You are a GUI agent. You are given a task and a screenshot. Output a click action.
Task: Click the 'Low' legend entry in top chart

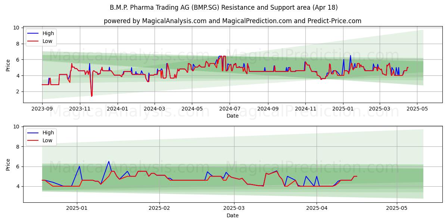[x=47, y=41]
